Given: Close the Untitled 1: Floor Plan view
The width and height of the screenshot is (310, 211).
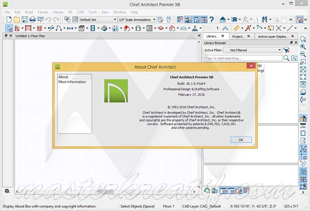Looking at the screenshot, I should [199, 36].
